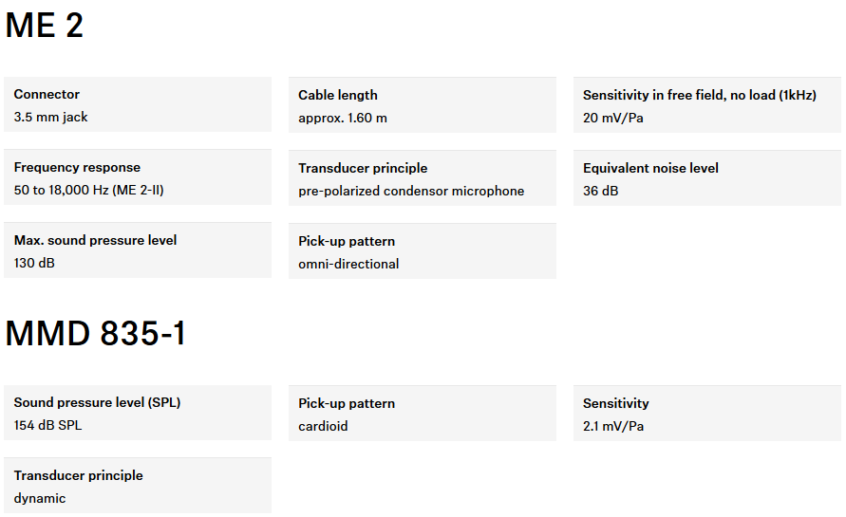
Task: Click the pre-polarized condensor microphone text
Action: point(411,192)
